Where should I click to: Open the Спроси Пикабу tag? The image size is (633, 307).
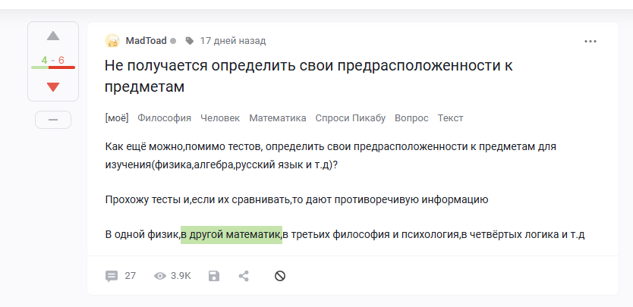[351, 117]
